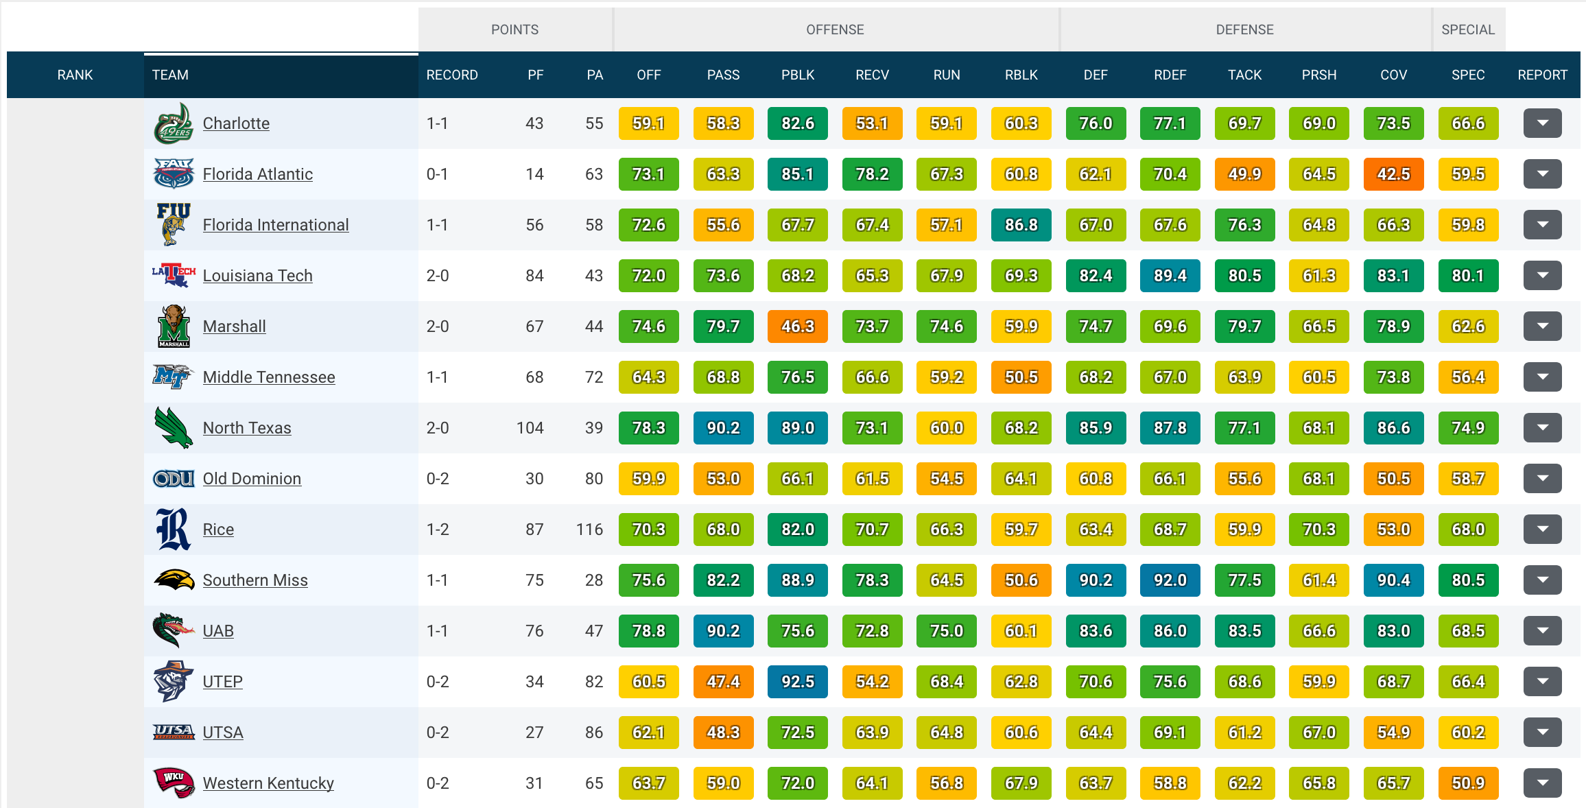Sort by SPEC special teams column
This screenshot has height=808, width=1586.
click(1468, 75)
